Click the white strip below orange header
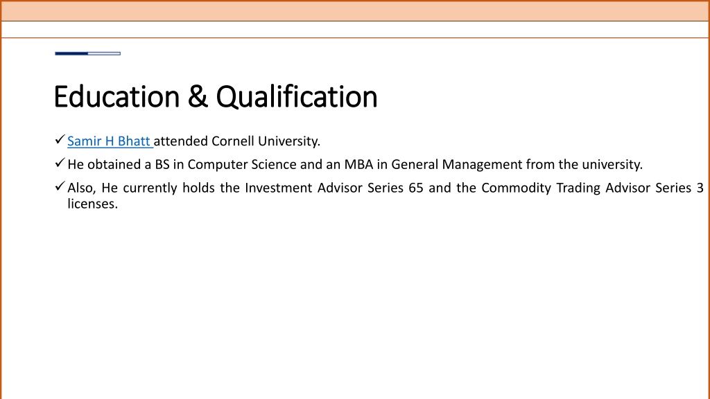Viewport: 710px width, 399px height. [x=355, y=29]
